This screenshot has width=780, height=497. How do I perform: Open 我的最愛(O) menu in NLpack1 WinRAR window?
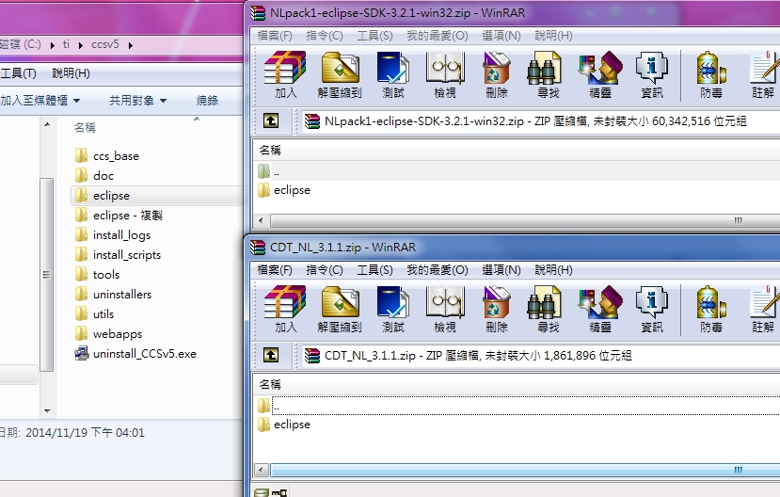[x=438, y=36]
